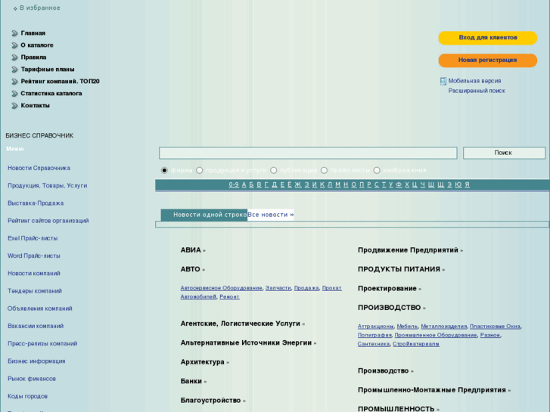Click the Вход для клиентов button

click(487, 38)
